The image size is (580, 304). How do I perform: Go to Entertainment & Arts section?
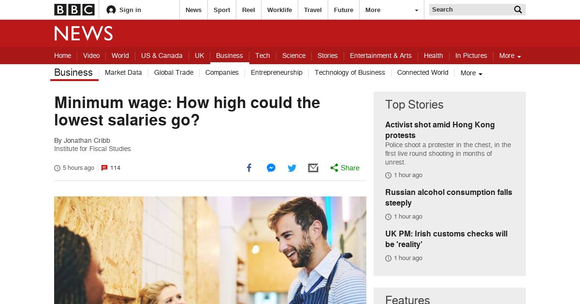(x=381, y=55)
